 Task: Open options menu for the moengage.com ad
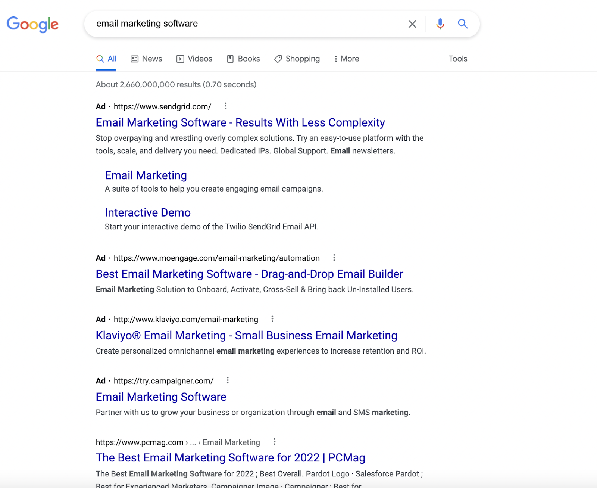[334, 258]
